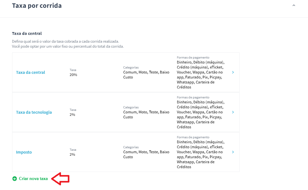The width and height of the screenshot is (308, 190).
Task: Open the Imposto fee link
Action: (x=24, y=152)
